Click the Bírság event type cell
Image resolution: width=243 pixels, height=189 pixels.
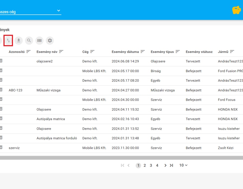(156, 71)
